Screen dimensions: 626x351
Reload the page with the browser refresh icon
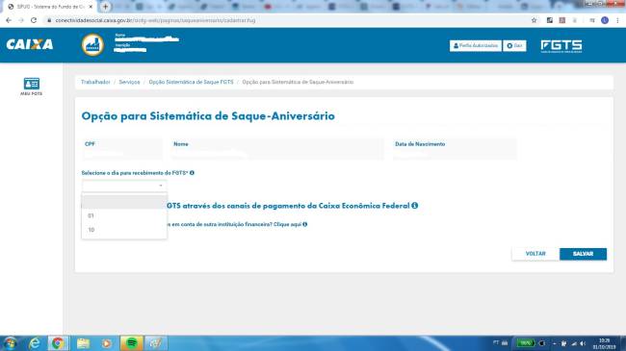34,20
